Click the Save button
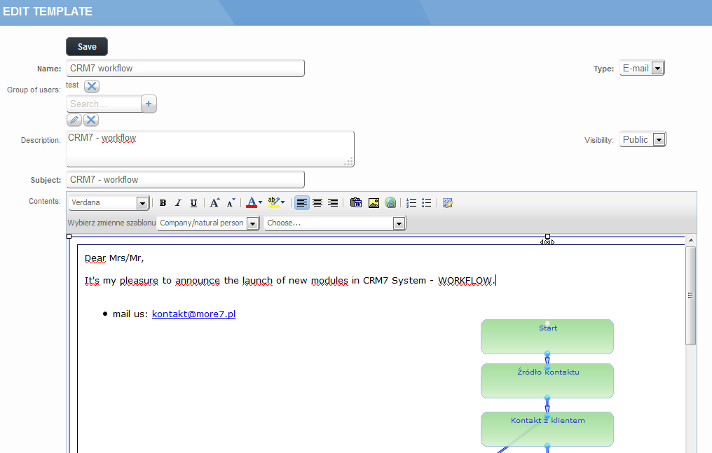Viewport: 712px width, 453px height. (x=87, y=47)
